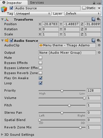
Task: Open Output mixer group object picker
Action: pos(99,53)
